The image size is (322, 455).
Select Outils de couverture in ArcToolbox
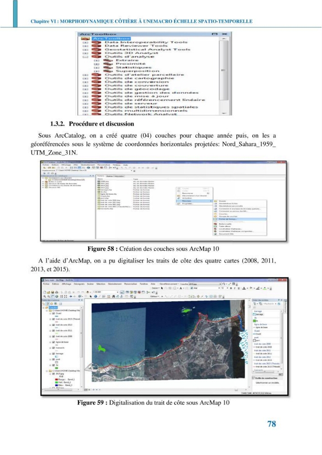(x=137, y=86)
